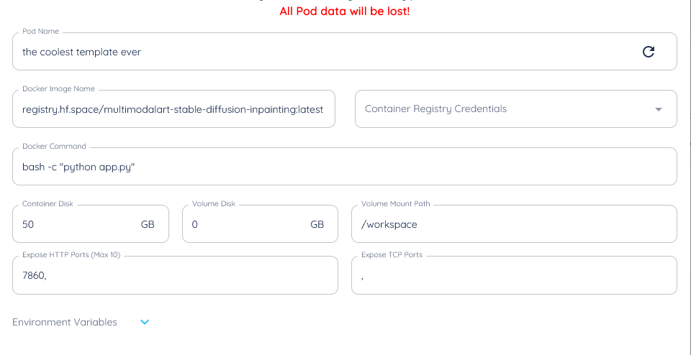
Task: Click the 'Pod Name' field label
Action: (x=40, y=32)
